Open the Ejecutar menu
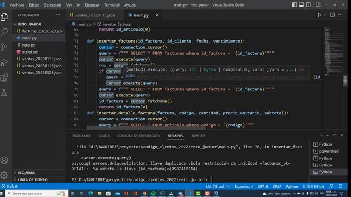This screenshot has height=197, width=351. pos(92,5)
